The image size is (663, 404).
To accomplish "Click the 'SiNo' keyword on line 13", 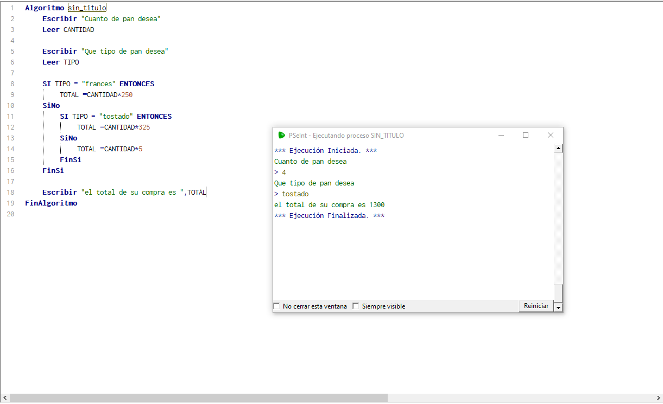I will (x=68, y=138).
